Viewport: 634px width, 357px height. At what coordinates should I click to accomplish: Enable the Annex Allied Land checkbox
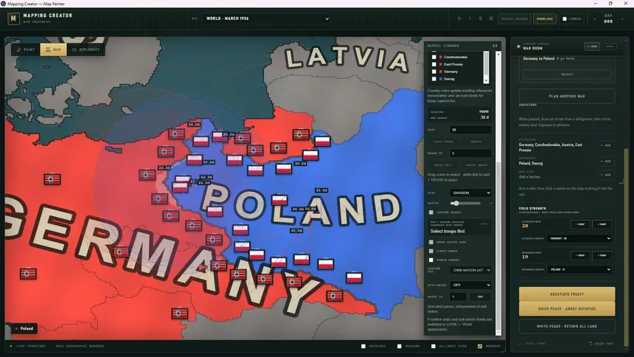[x=431, y=242]
